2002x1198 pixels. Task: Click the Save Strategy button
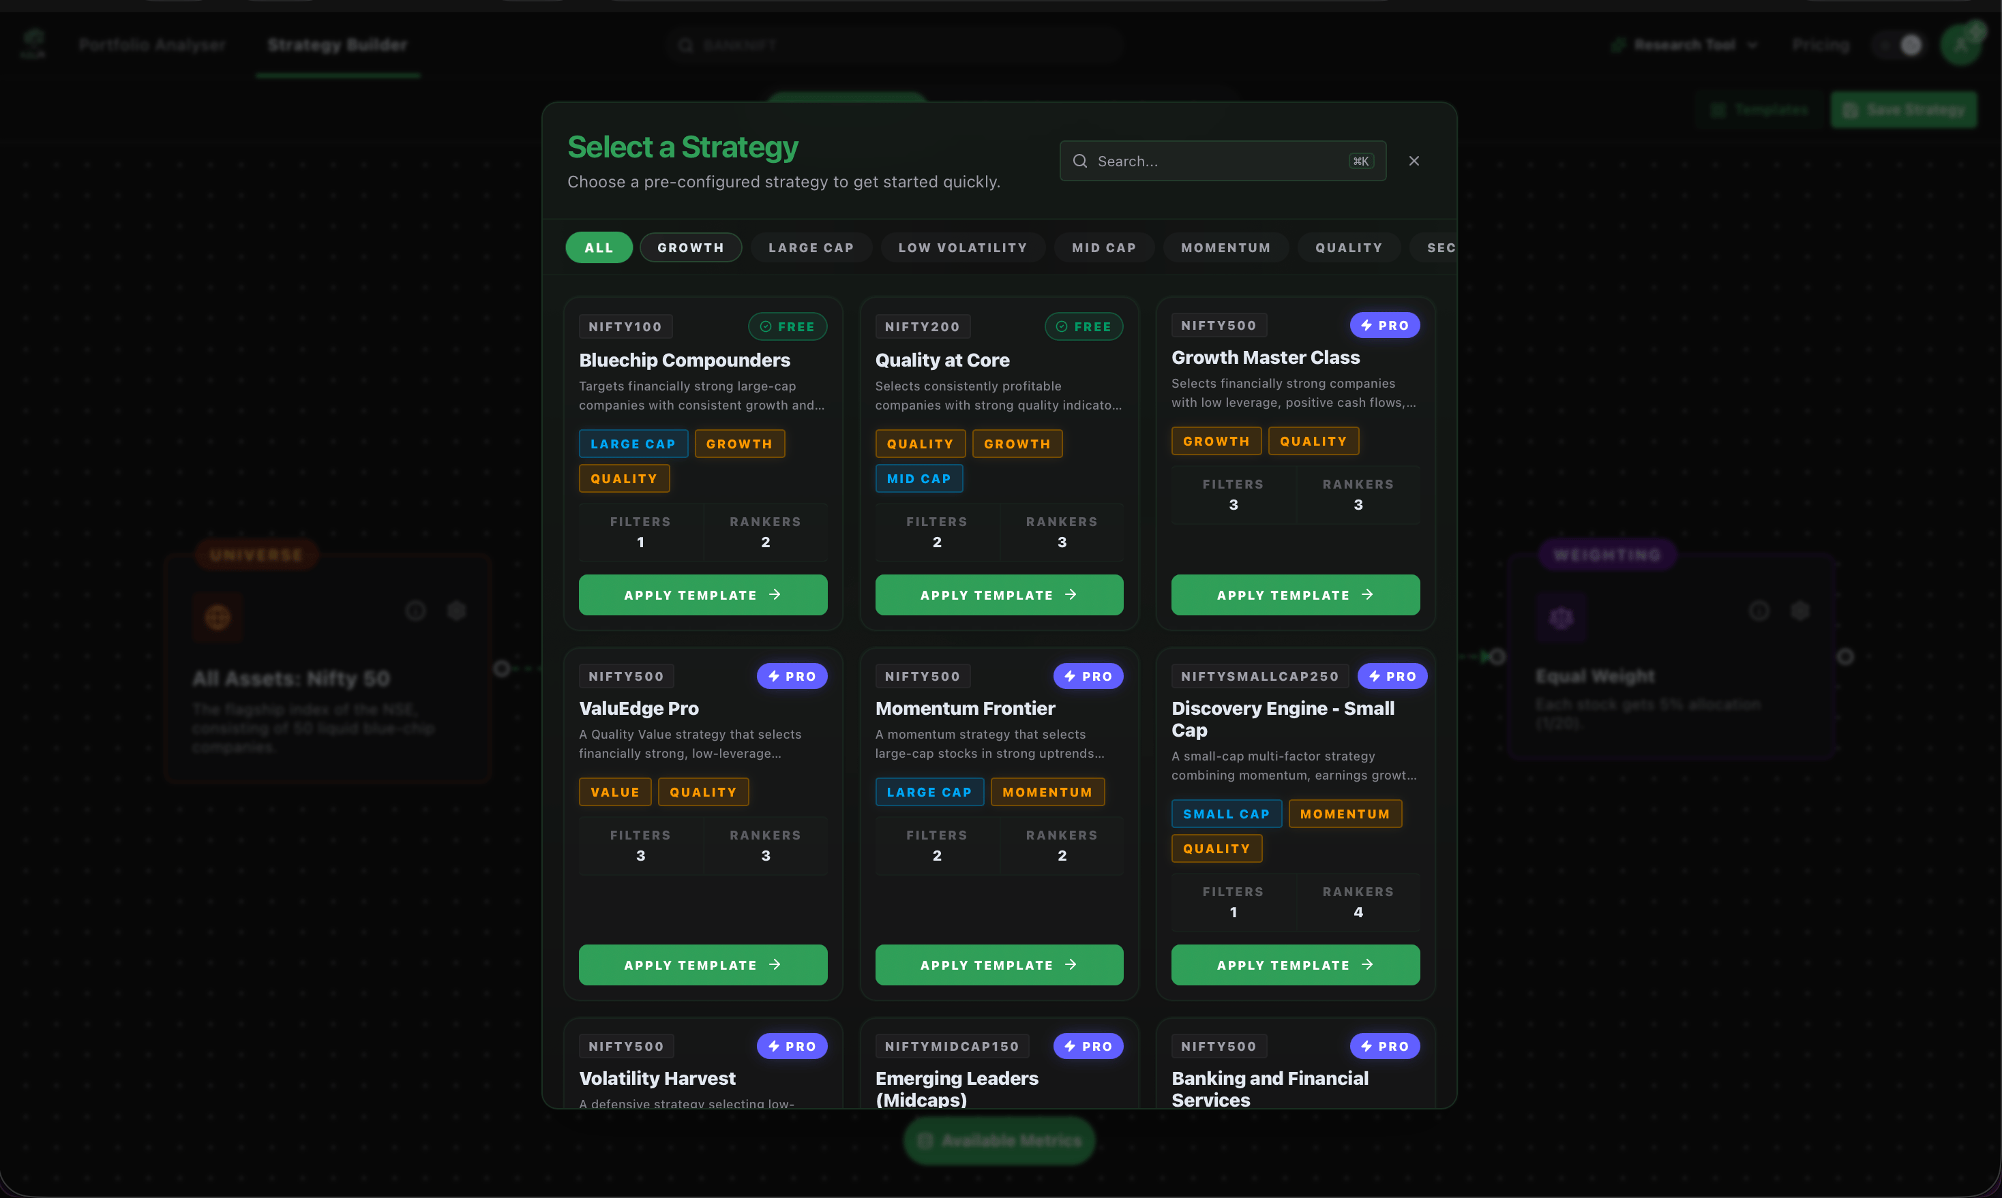[1904, 110]
